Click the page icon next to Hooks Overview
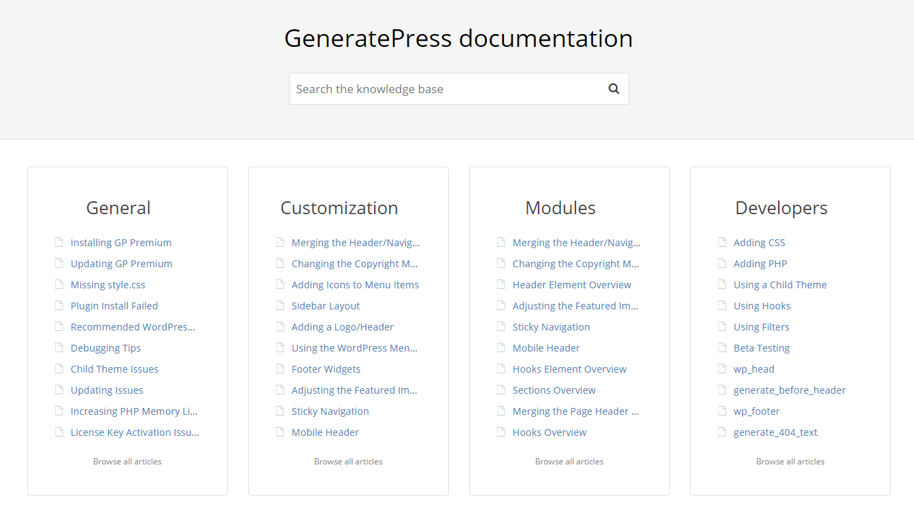914x512 pixels. [x=501, y=432]
